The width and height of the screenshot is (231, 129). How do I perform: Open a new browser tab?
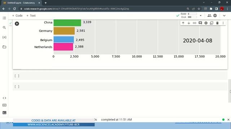click(x=45, y=3)
